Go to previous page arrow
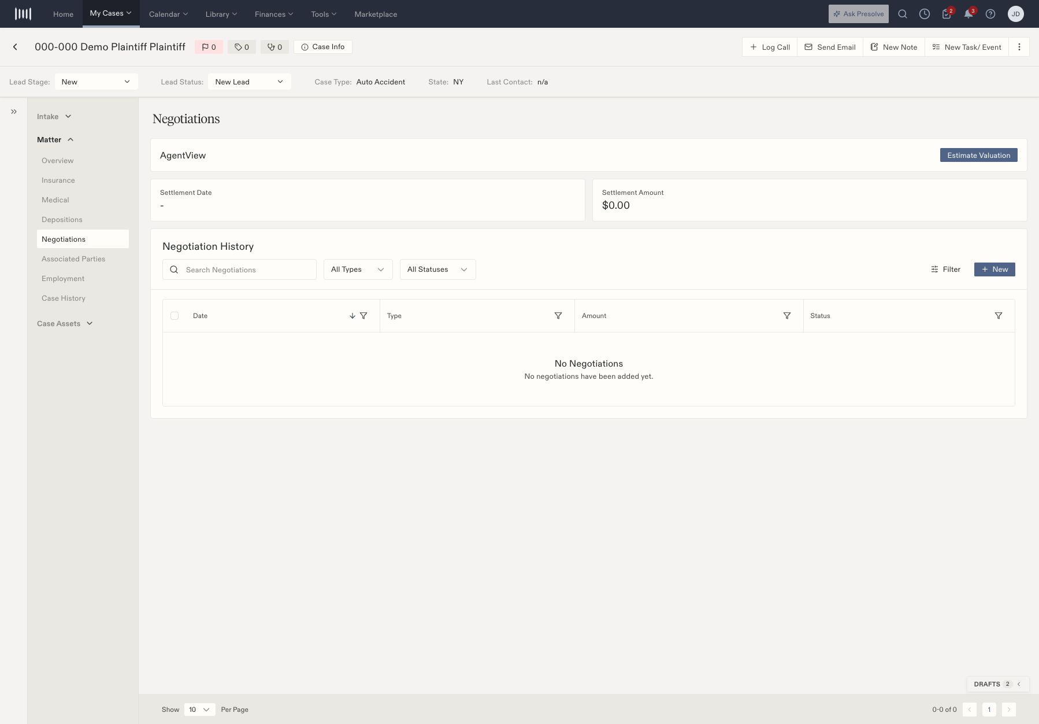 (970, 710)
